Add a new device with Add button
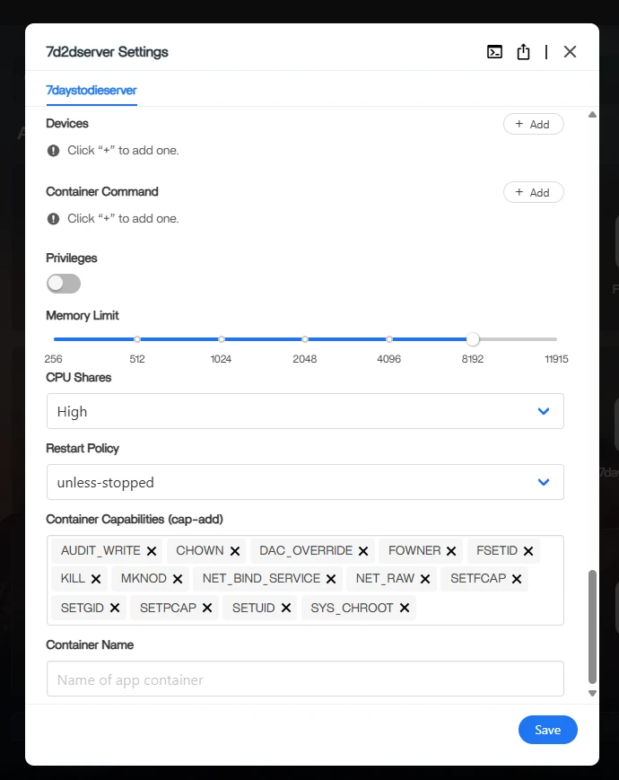 (534, 124)
